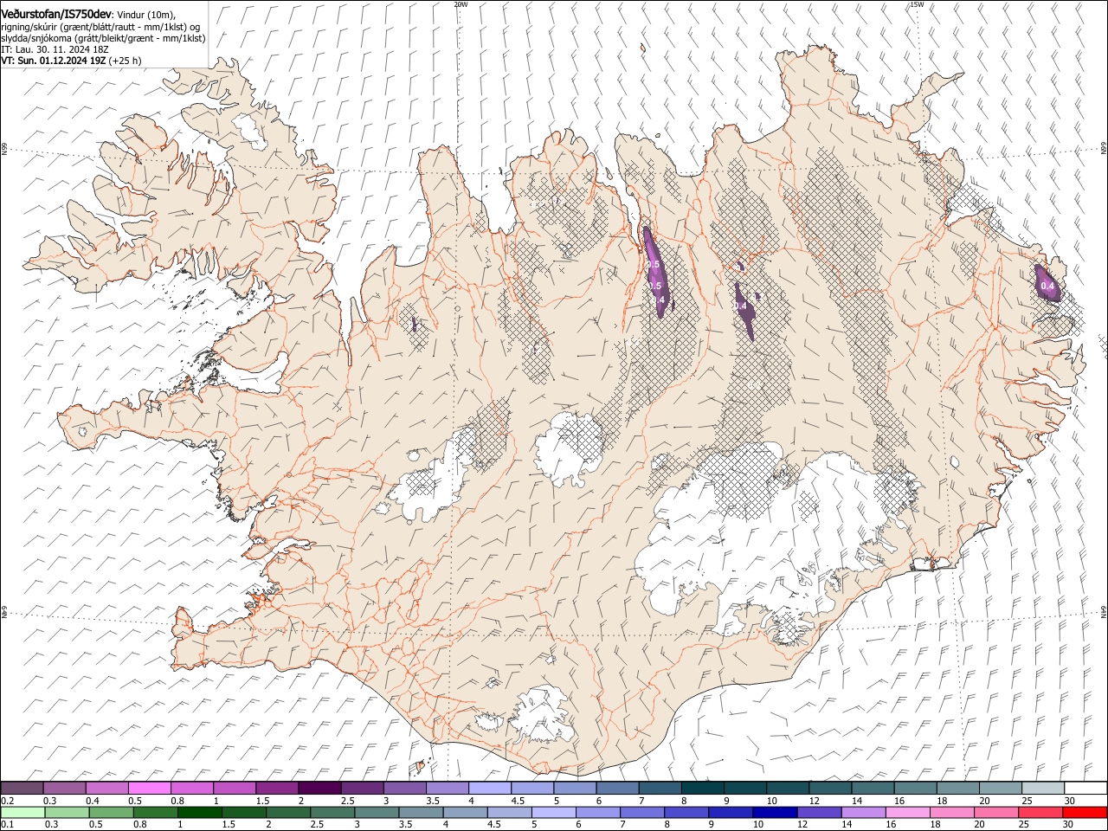The width and height of the screenshot is (1108, 831).
Task: Pick the bright pink upper-scale swatch starting at 0.5
Action: click(150, 789)
